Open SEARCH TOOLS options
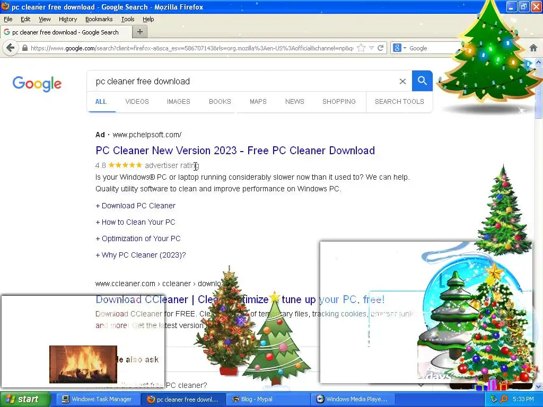 coord(399,101)
